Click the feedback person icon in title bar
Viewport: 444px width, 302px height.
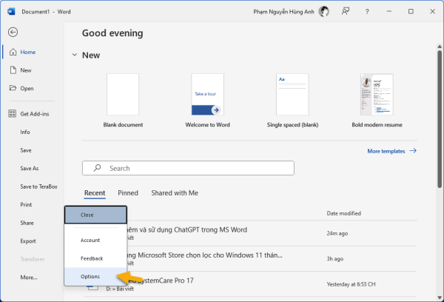coord(346,12)
